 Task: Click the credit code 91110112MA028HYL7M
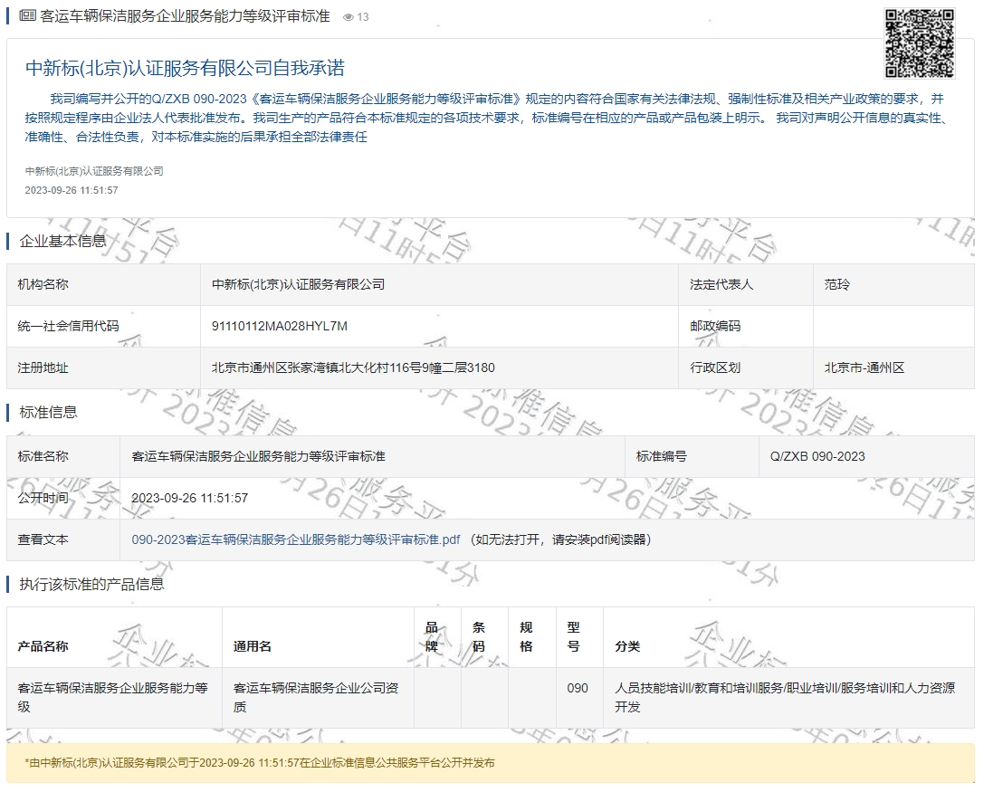coord(279,326)
